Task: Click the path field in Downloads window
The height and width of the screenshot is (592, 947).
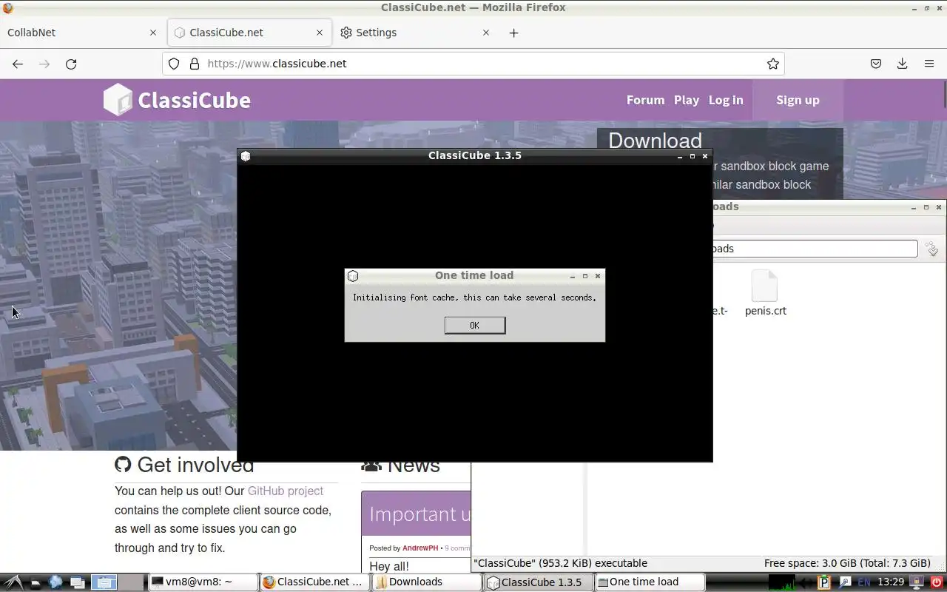Action: pos(814,249)
